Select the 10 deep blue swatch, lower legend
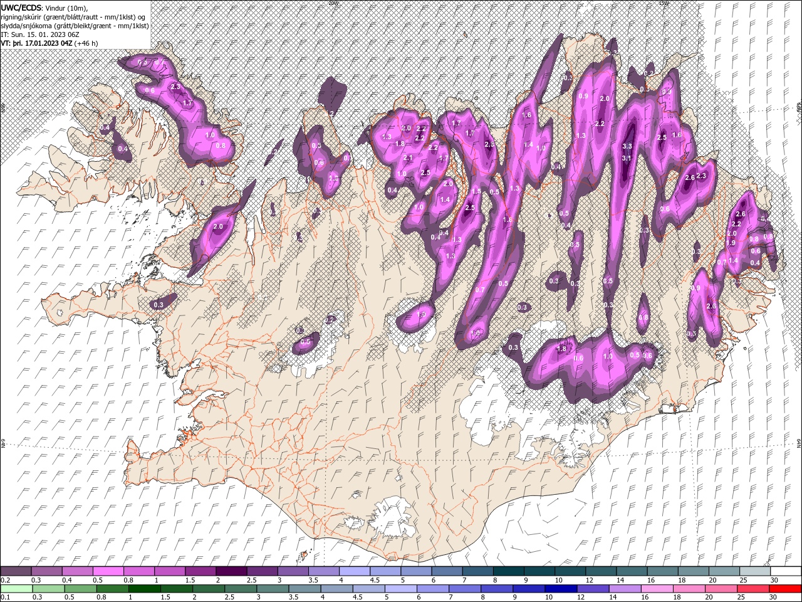The height and width of the screenshot is (602, 802). pos(563,589)
